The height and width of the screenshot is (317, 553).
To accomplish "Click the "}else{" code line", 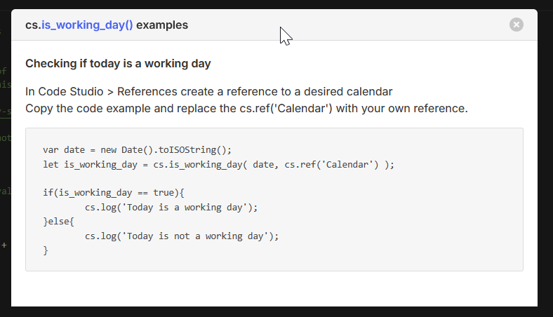I will pos(58,222).
